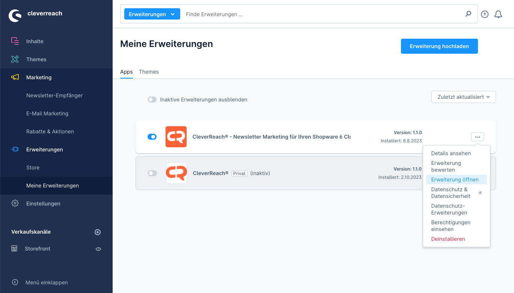Click the add sales channel plus icon
The height and width of the screenshot is (293, 514).
coord(98,232)
